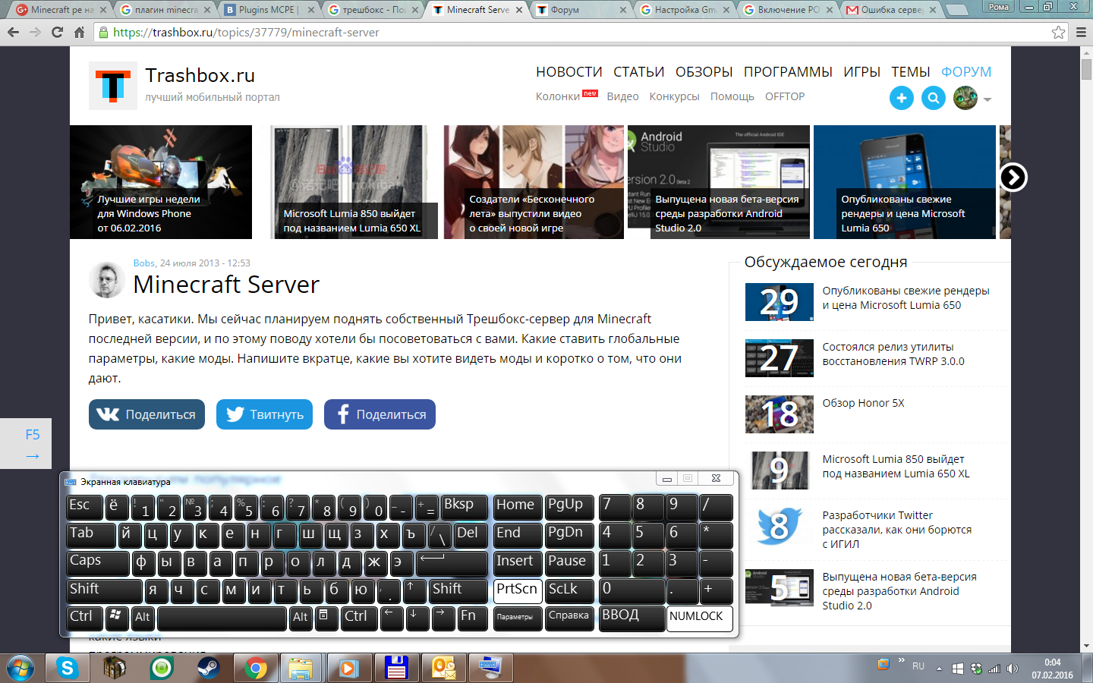This screenshot has width=1093, height=683.
Task: Bookmark this page with star icon
Action: tap(1059, 33)
